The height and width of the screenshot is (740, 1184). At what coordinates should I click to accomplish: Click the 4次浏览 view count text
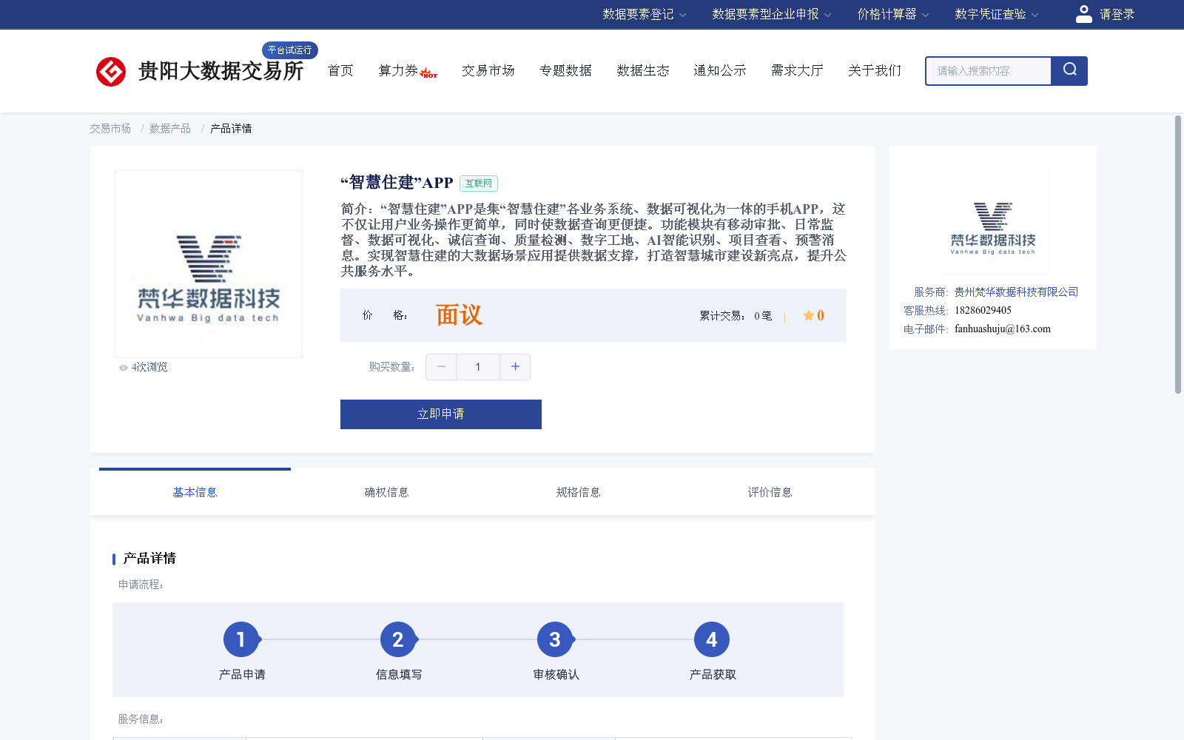(x=149, y=368)
